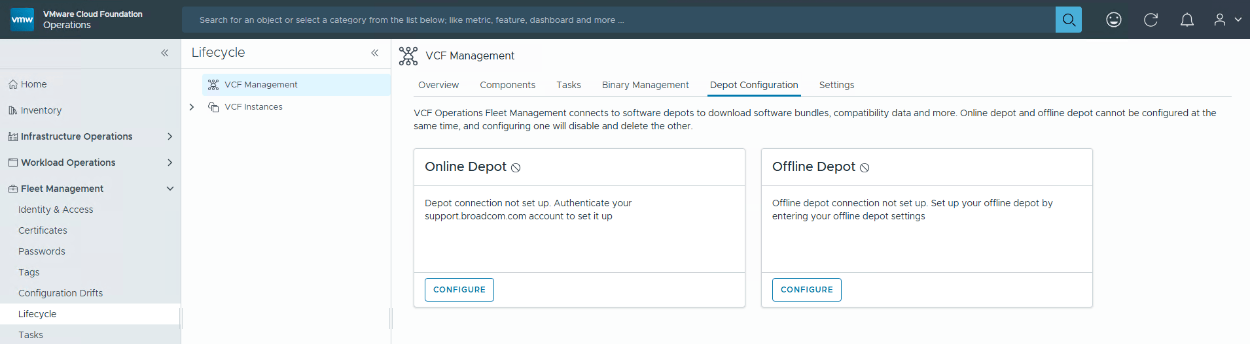This screenshot has width=1250, height=344.
Task: Expand the Workload Operations menu
Action: click(170, 163)
